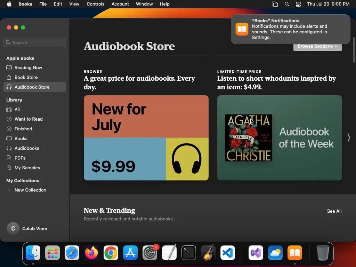Open the File menu
Image resolution: width=356 pixels, height=267 pixels.
tap(43, 4)
